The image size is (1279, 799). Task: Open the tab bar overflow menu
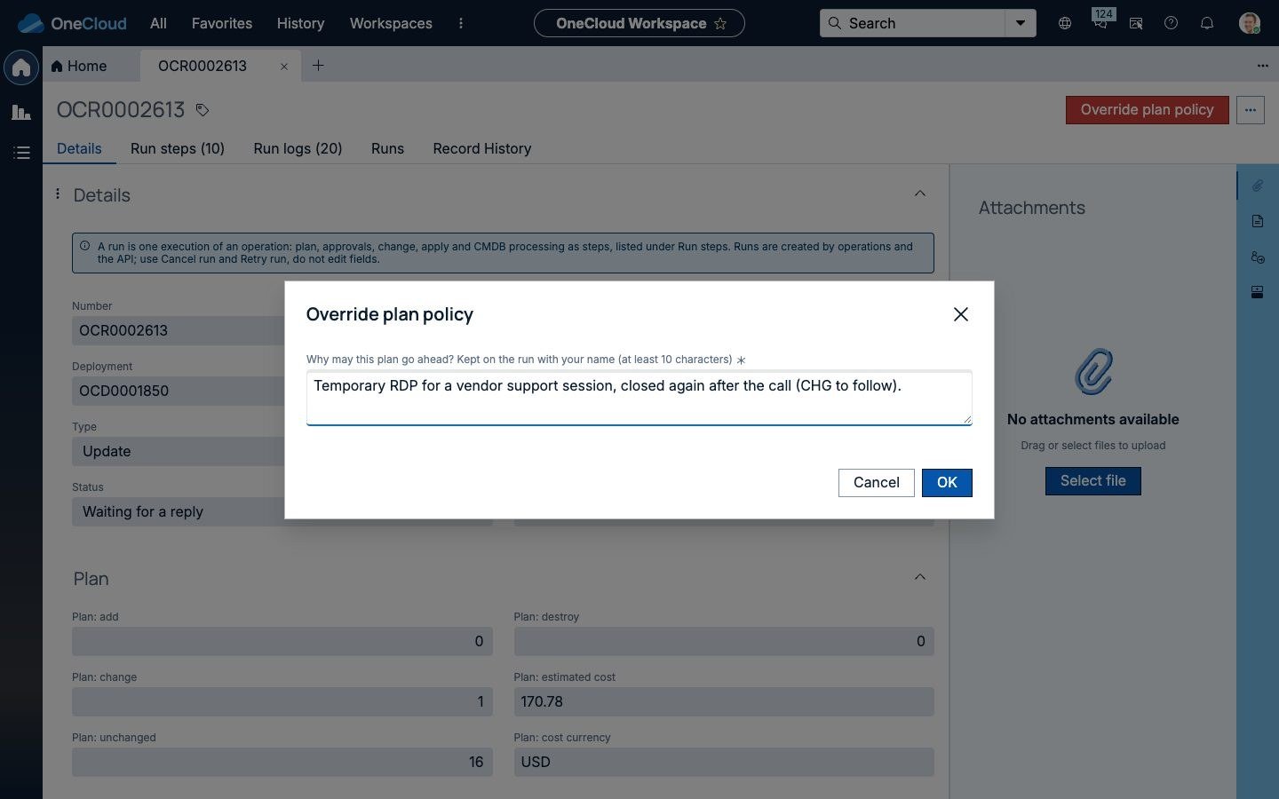[x=1262, y=66]
